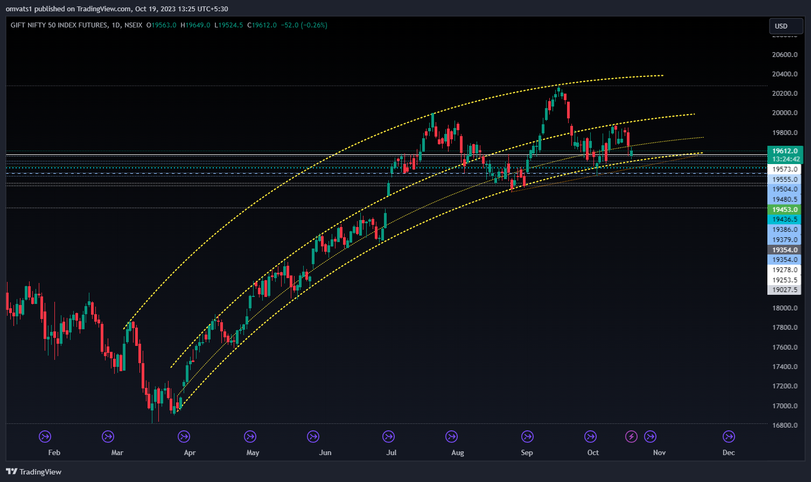Viewport: 811px width, 482px height.
Task: Click the GIFT NIFTY 50 INDEX FUTURES title
Action: coord(58,25)
